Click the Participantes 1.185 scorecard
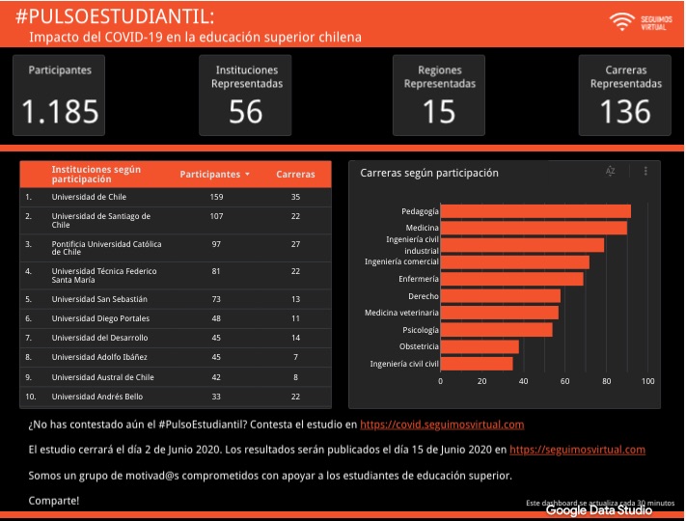This screenshot has height=521, width=686. 59,96
